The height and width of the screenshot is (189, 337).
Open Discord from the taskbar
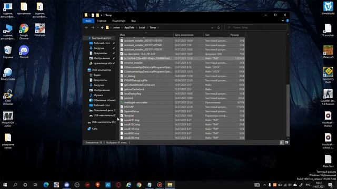coord(67,185)
